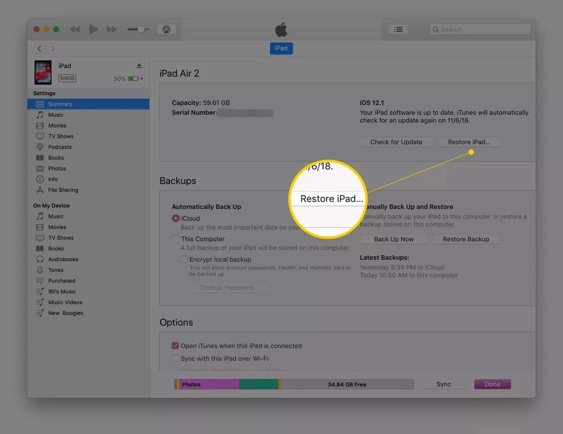Click the Search input field
Screen dimensions: 563x434
tap(480, 29)
